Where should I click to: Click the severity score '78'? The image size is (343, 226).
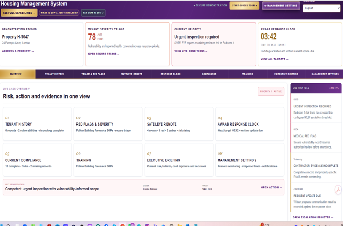[92, 37]
